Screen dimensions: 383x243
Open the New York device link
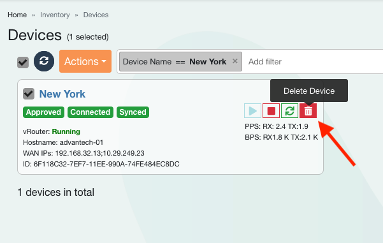(x=62, y=94)
